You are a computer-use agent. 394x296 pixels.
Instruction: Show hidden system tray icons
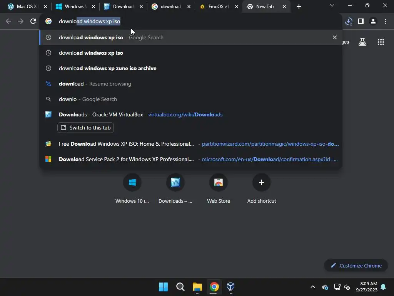(x=313, y=287)
